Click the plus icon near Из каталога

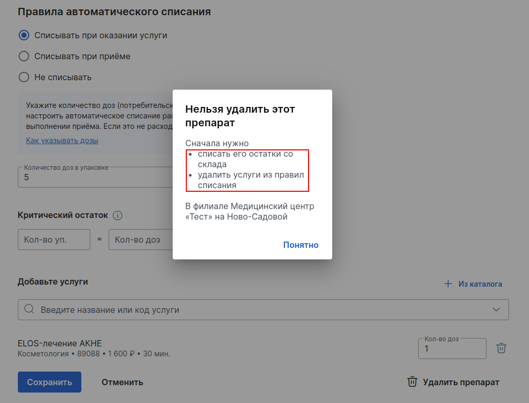pos(448,284)
